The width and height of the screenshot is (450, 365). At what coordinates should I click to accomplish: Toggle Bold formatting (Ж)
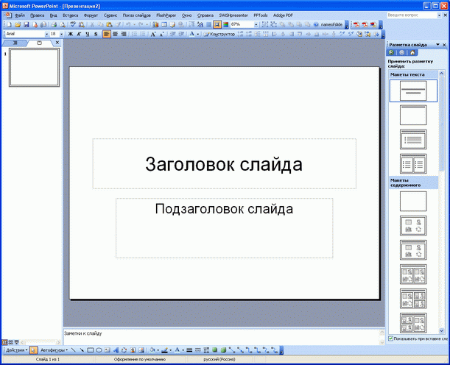pos(70,34)
